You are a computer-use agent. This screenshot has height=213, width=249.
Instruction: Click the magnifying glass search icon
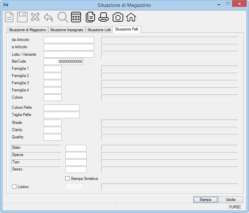click(63, 17)
